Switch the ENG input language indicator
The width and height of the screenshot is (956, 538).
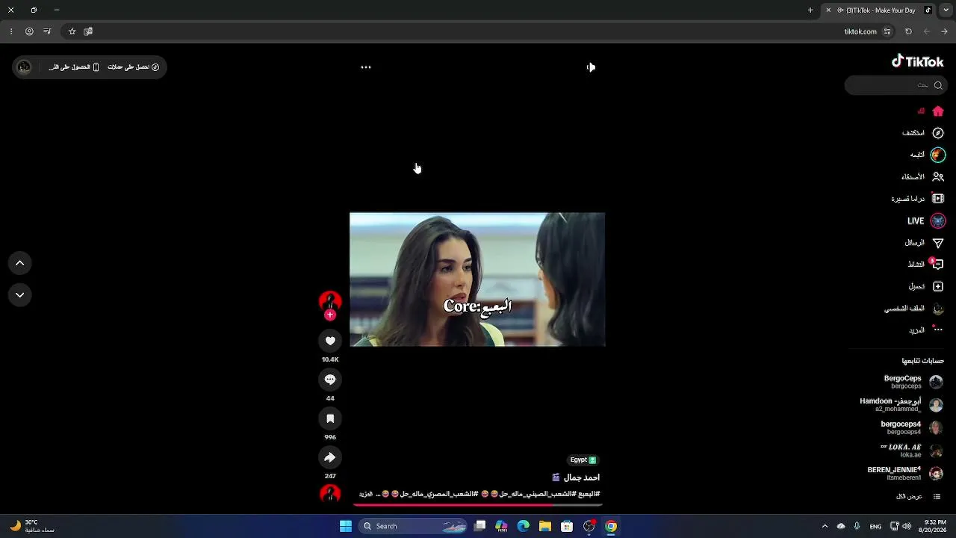(x=875, y=526)
